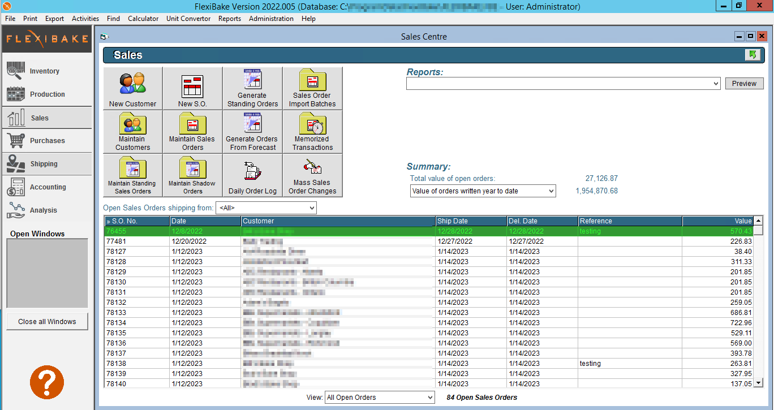This screenshot has height=410, width=774.
Task: Open Mass Sales Order Changes
Action: click(313, 175)
